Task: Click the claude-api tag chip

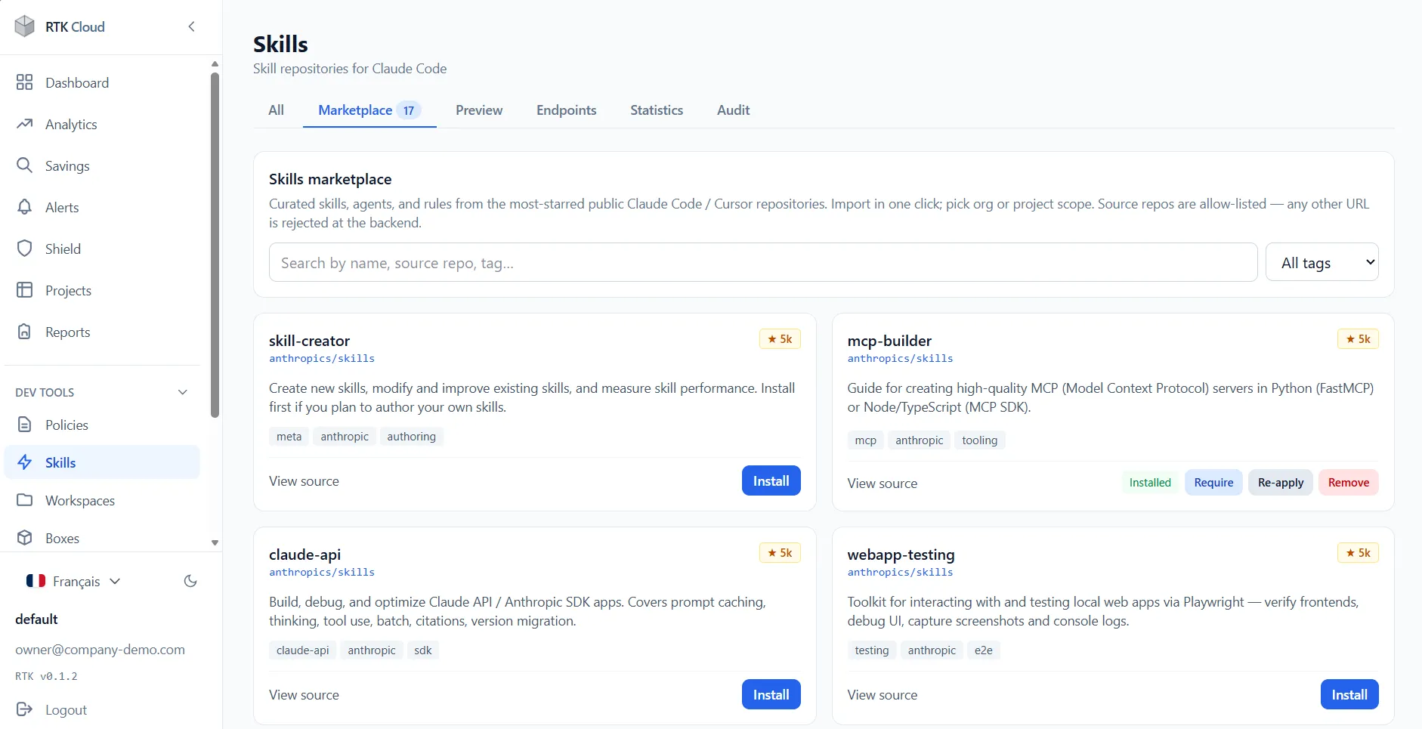Action: 303,650
